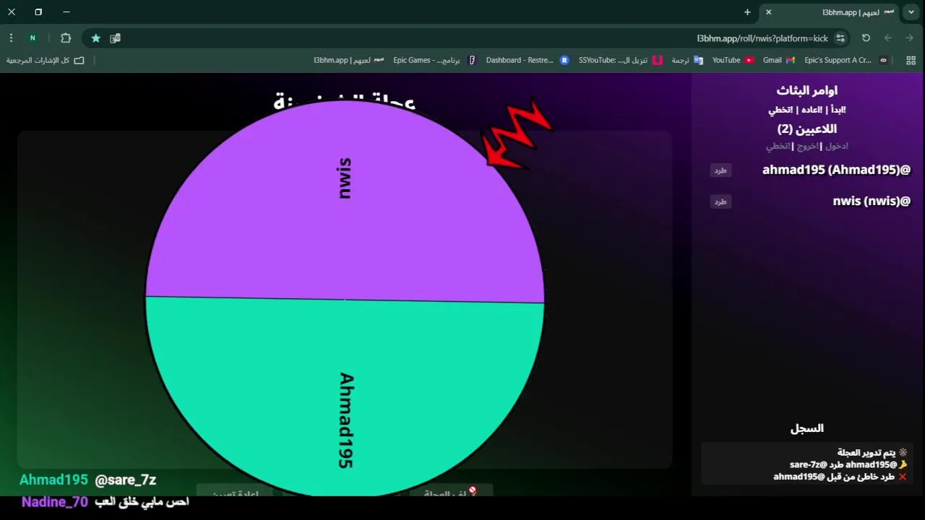The width and height of the screenshot is (925, 520).
Task: Kick player nwis with طرد button
Action: [720, 201]
